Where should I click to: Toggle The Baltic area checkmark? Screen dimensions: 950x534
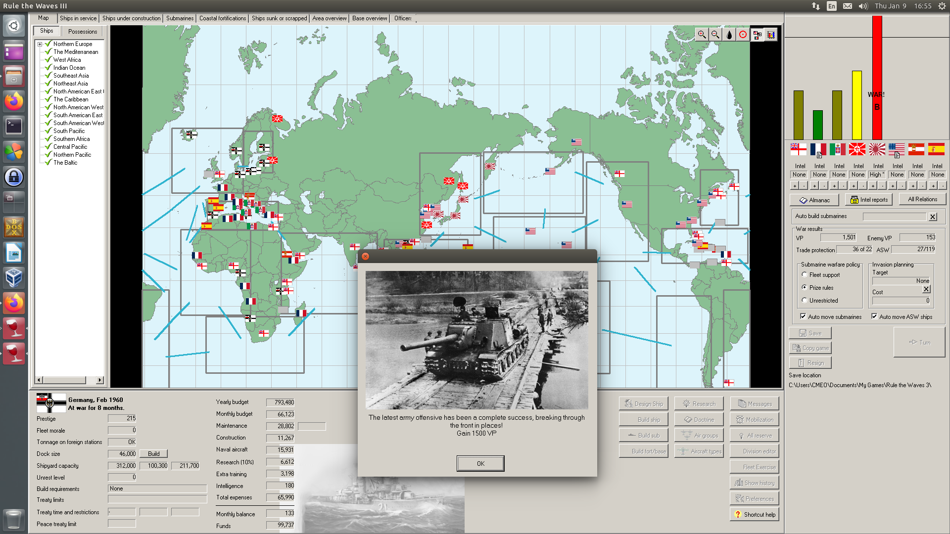48,162
